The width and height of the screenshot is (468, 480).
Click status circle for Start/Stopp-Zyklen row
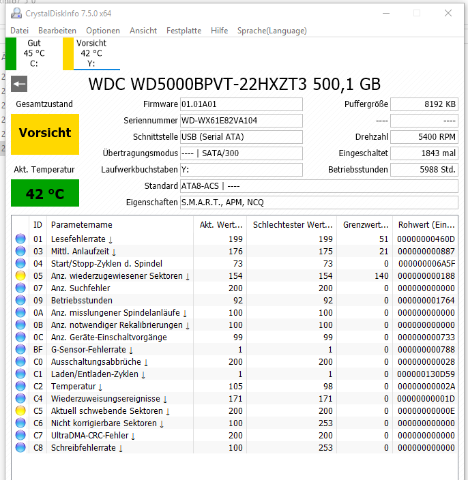coord(20,263)
